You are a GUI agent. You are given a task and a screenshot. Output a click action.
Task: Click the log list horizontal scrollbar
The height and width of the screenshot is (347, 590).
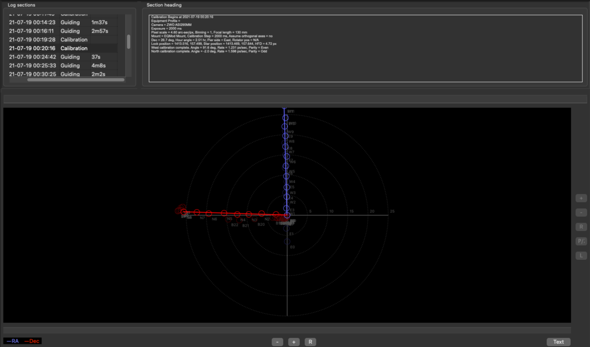[x=76, y=80]
